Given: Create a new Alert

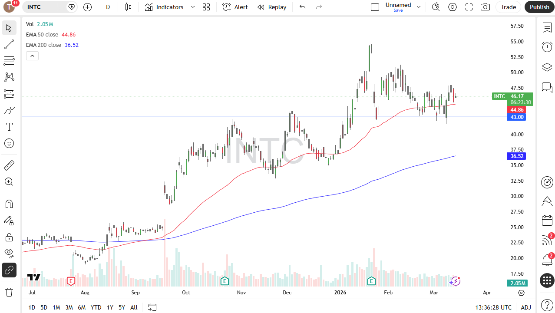Looking at the screenshot, I should click(x=235, y=7).
